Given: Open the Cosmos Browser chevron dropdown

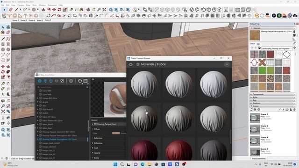Looking at the screenshot, I should pyautogui.click(x=227, y=64).
